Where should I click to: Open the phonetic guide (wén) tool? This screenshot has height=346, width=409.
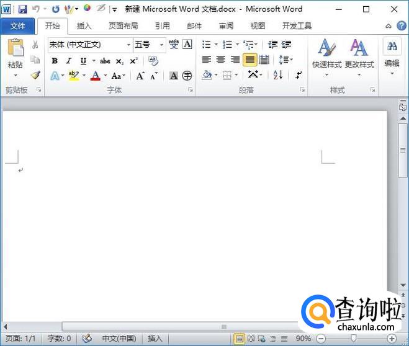point(173,44)
